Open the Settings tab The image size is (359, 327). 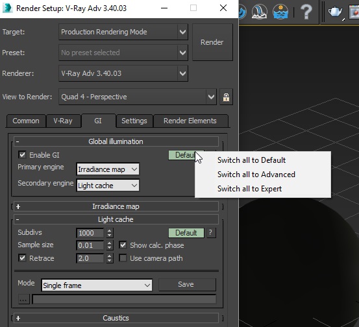134,121
